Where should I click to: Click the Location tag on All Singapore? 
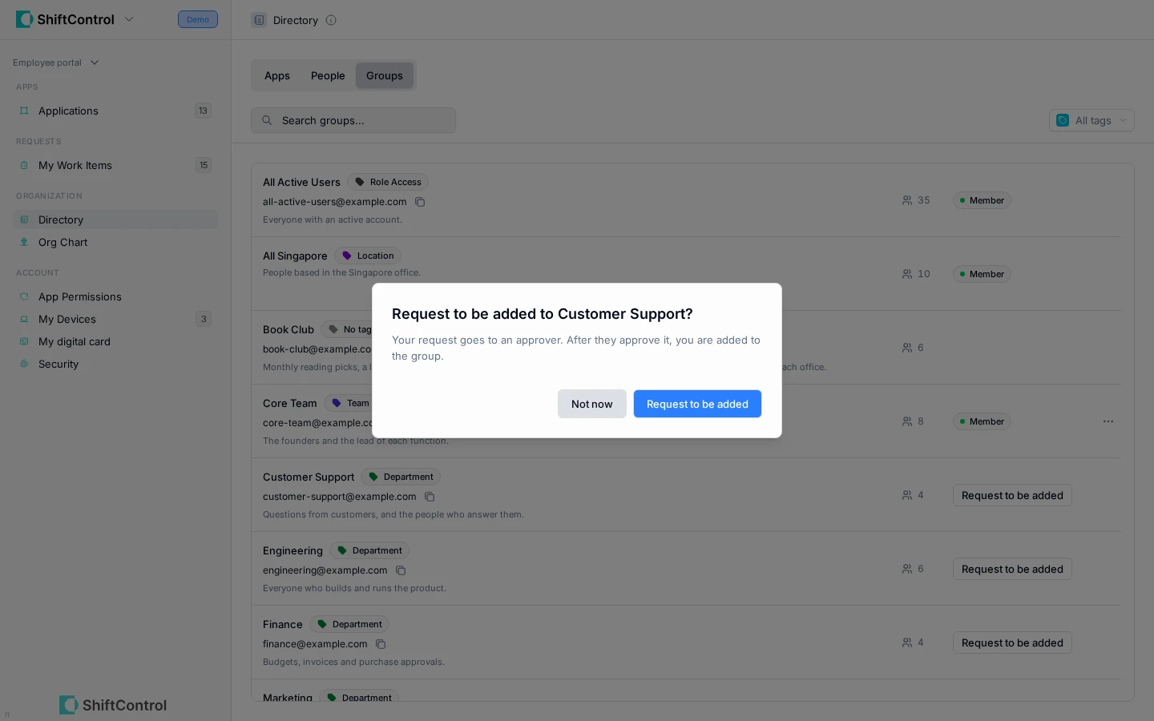click(x=368, y=256)
